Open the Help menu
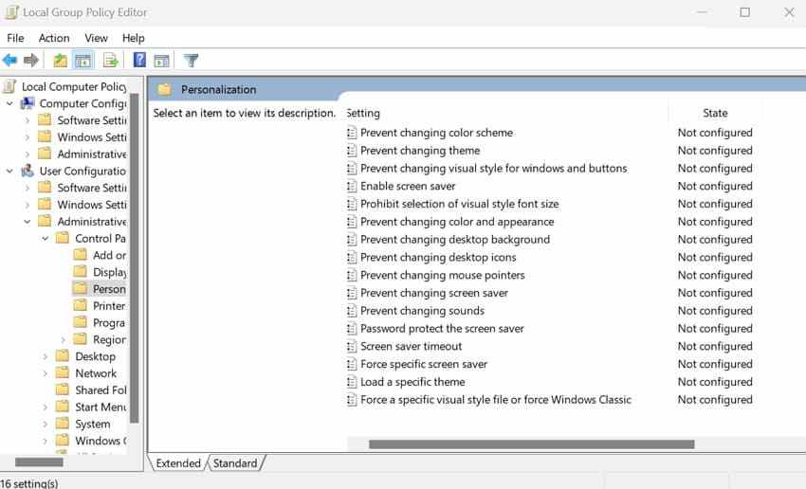Viewport: 806px width, 489px height. [x=133, y=38]
